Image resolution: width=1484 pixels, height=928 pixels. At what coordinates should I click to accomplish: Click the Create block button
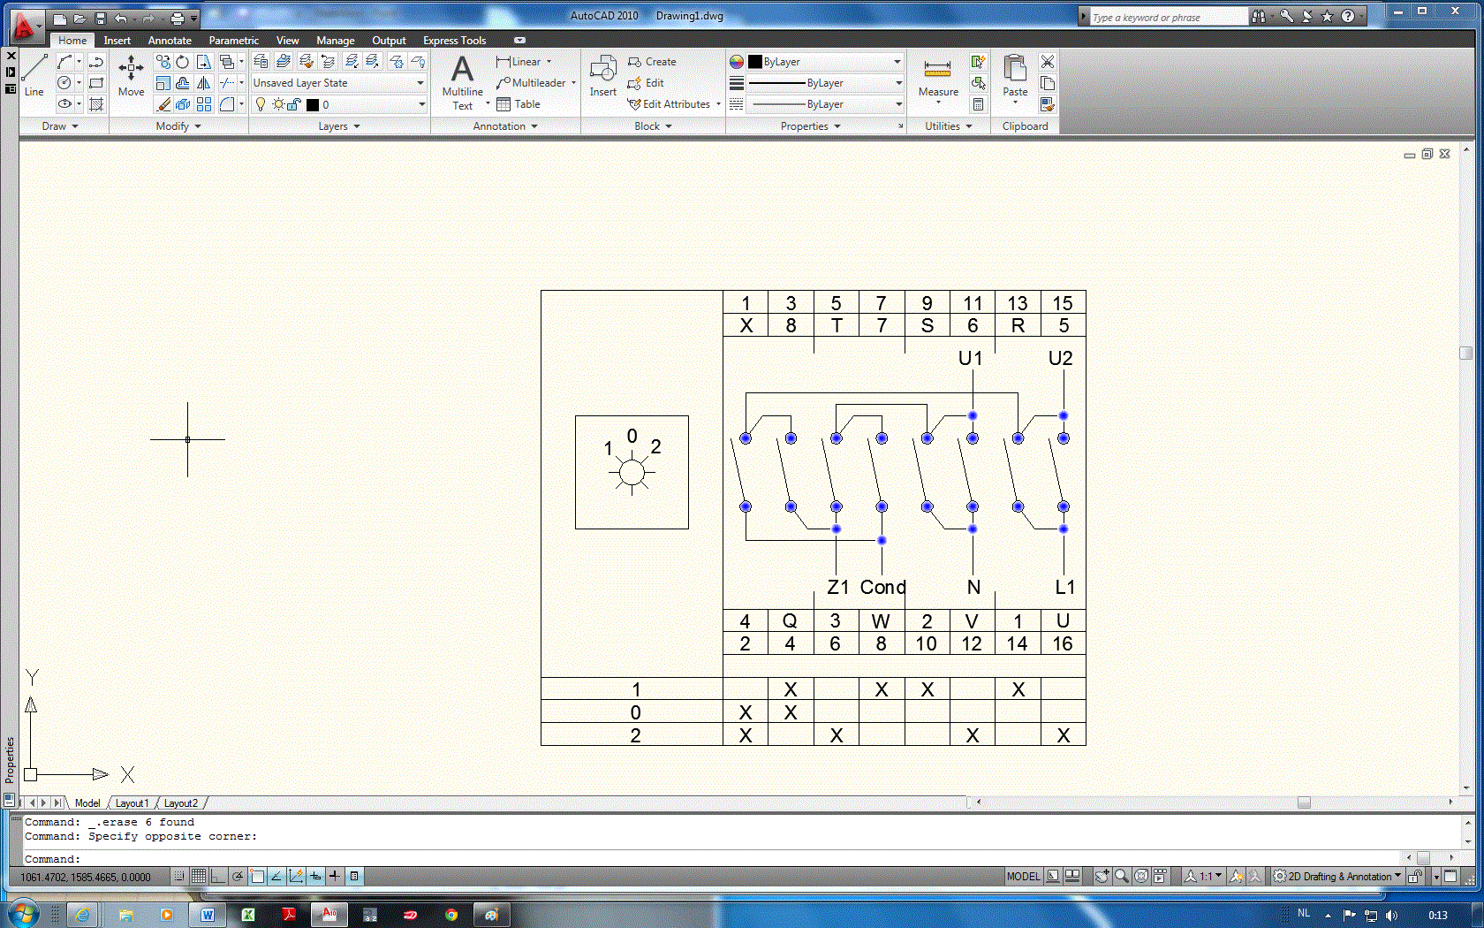click(x=652, y=62)
